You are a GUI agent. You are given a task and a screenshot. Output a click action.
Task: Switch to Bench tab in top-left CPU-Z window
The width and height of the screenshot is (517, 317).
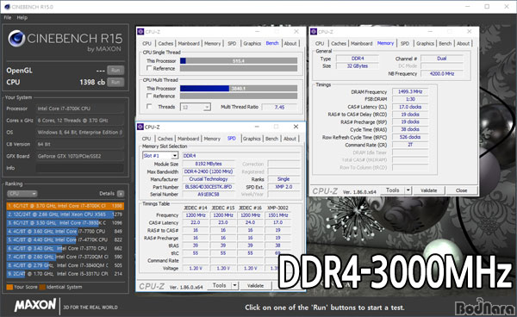(x=272, y=43)
